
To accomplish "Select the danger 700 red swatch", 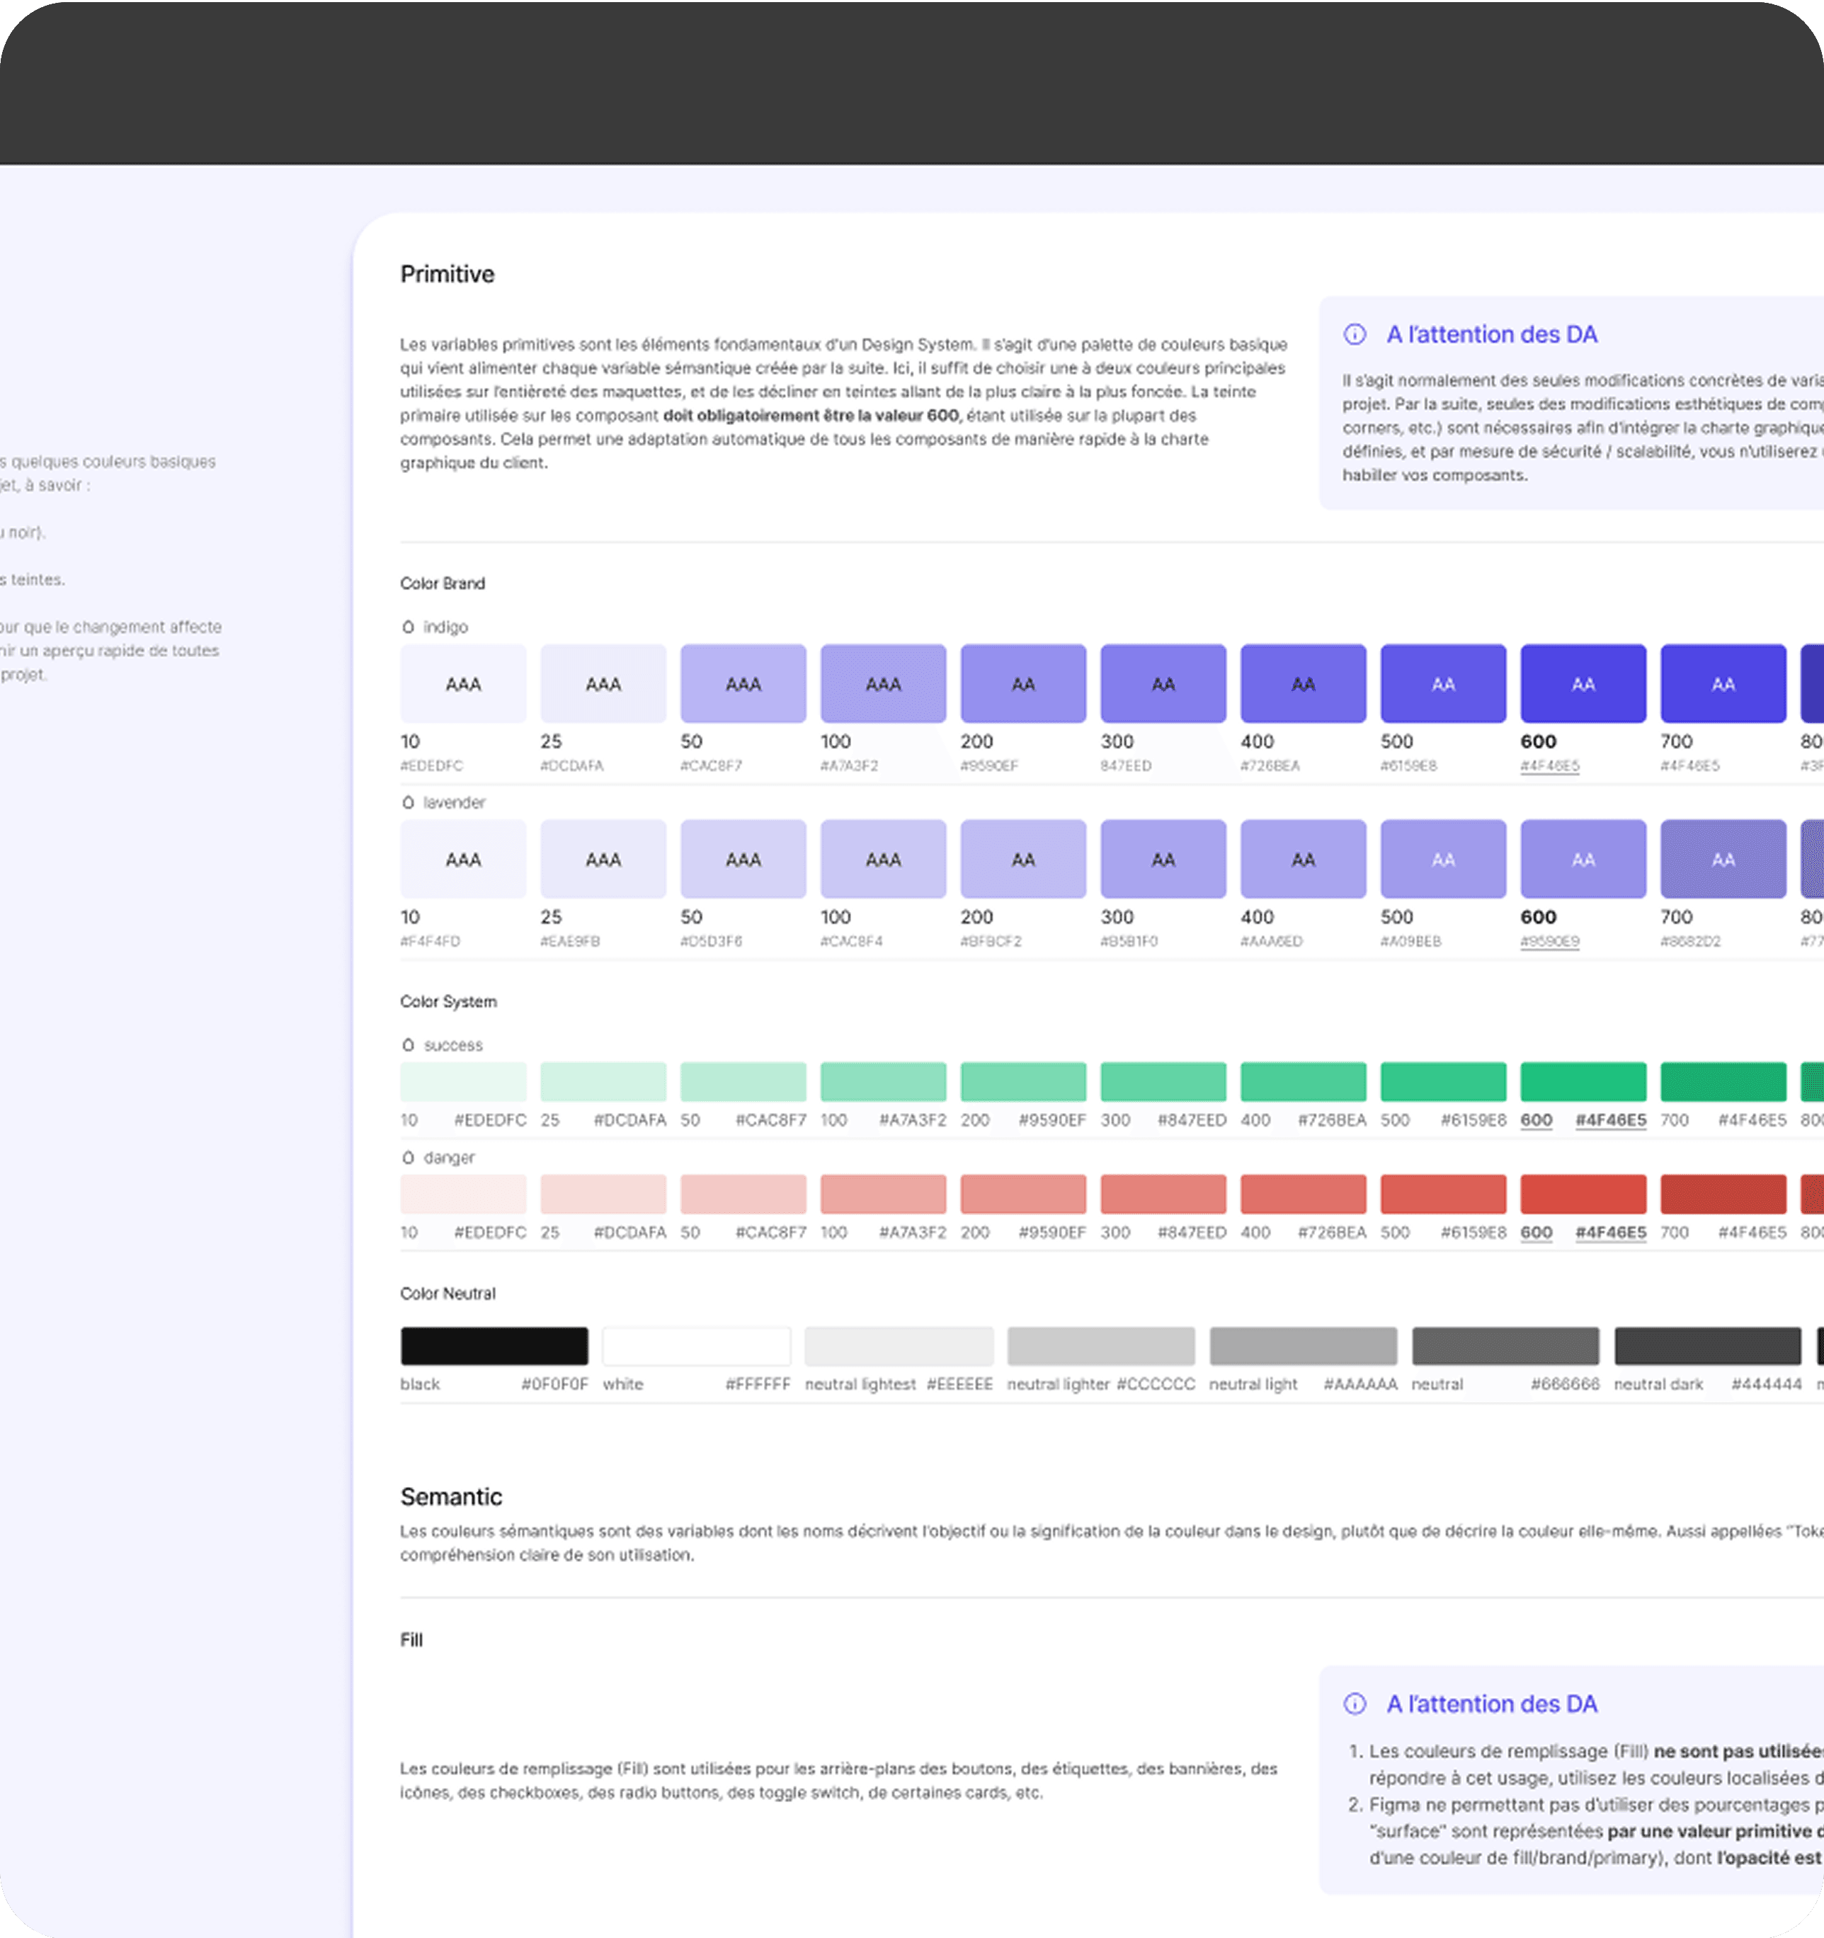I will point(1723,1193).
